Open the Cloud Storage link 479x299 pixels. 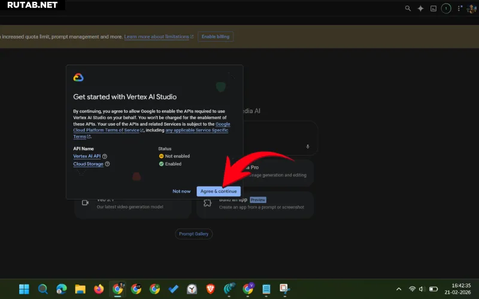coord(88,164)
